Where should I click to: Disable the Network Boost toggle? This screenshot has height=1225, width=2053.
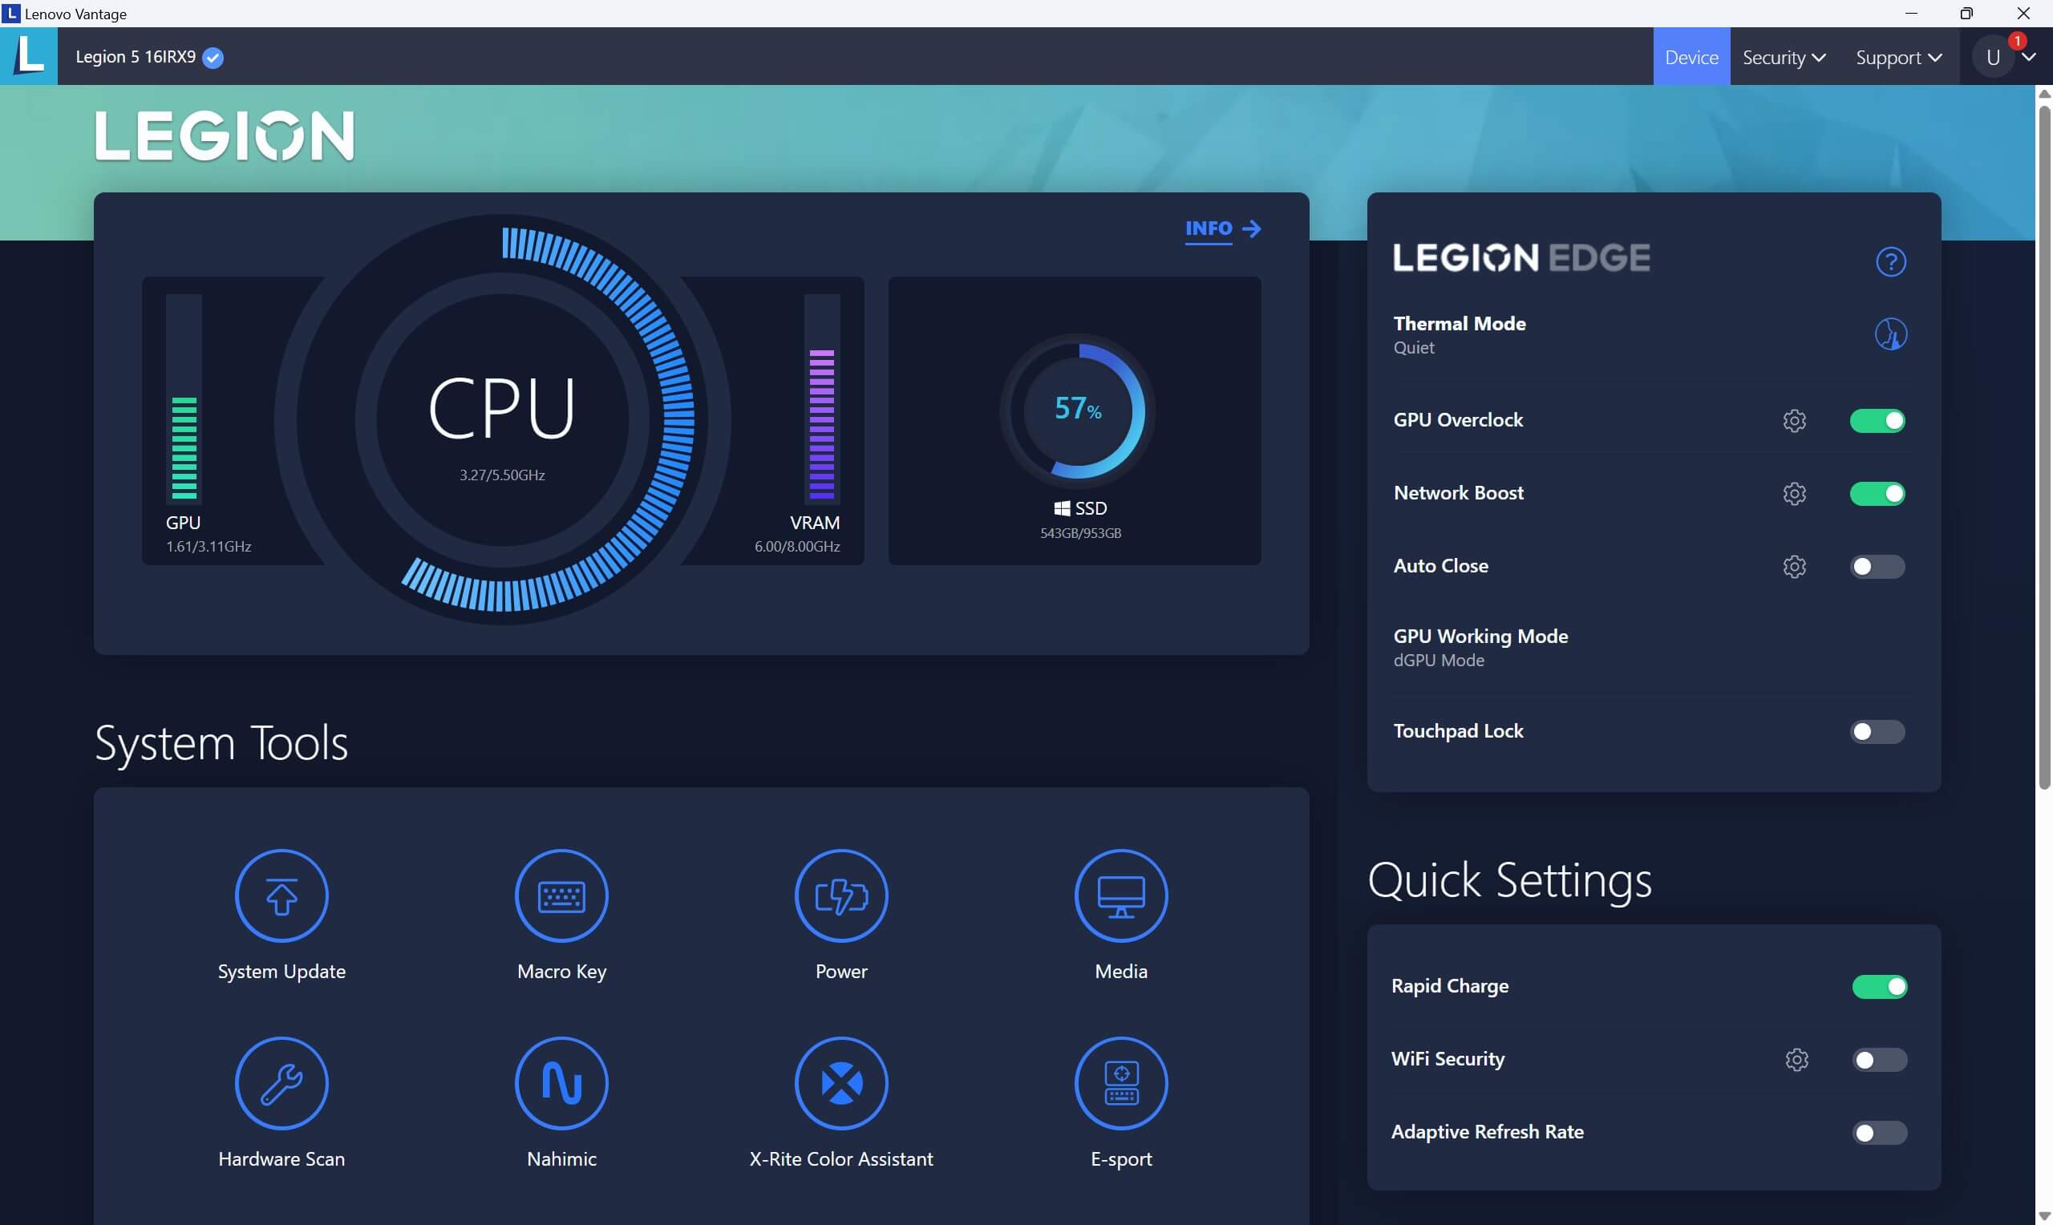[1878, 493]
